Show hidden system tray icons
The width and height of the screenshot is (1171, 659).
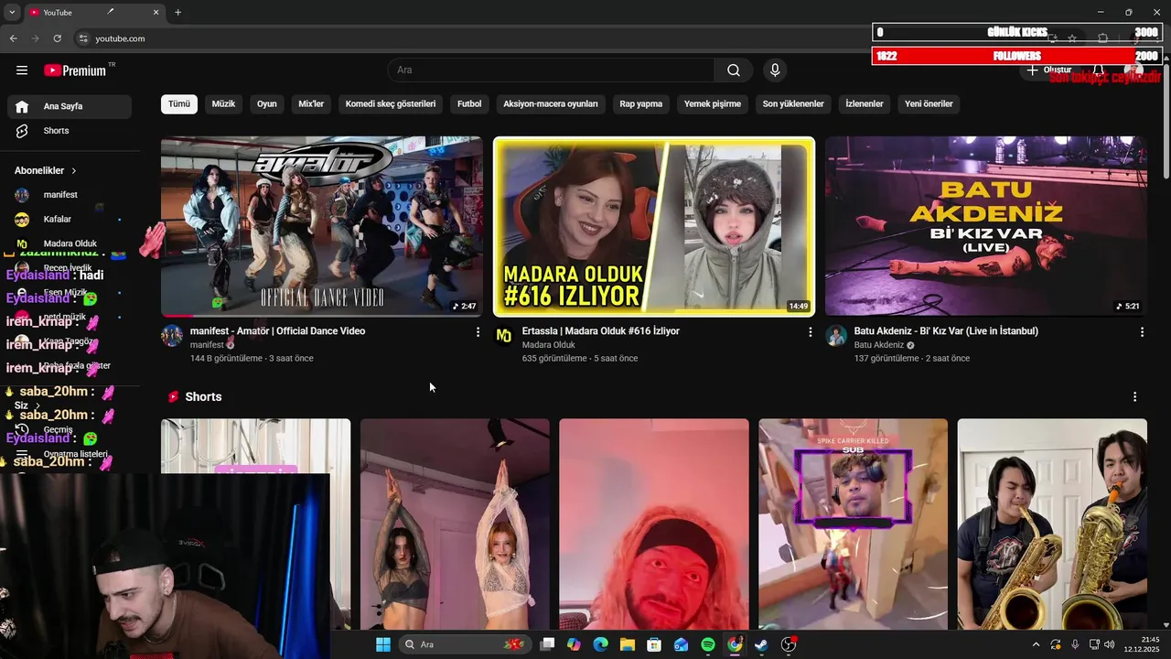click(x=1036, y=644)
